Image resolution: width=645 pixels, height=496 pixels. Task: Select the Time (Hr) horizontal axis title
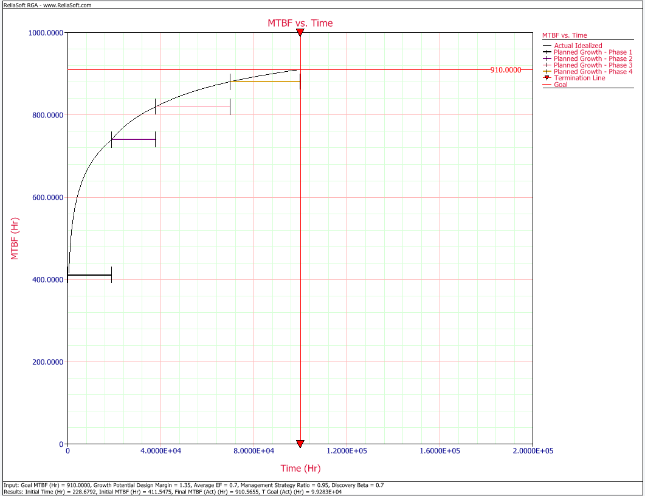point(300,469)
